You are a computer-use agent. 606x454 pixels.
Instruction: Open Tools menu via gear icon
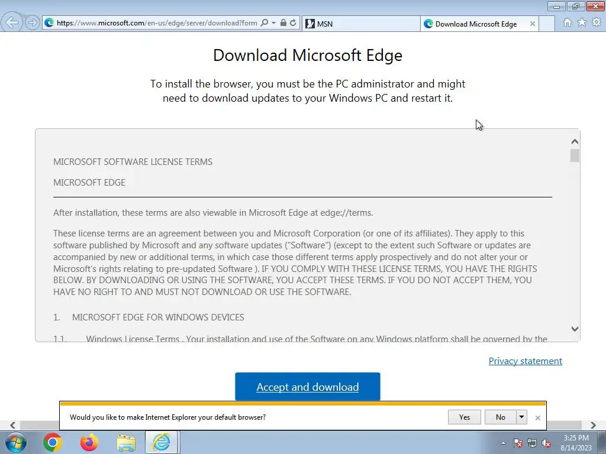click(x=597, y=22)
